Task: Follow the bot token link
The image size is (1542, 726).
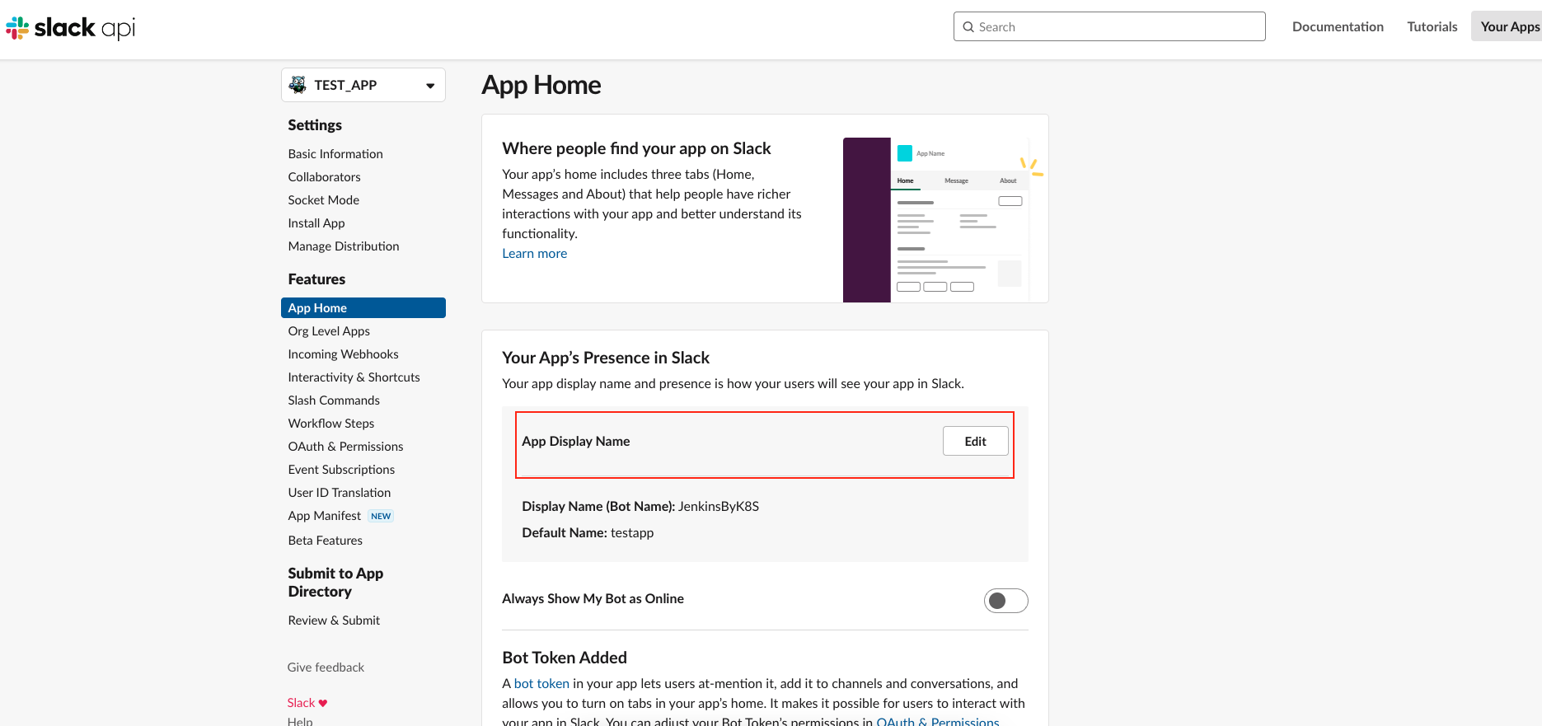Action: pos(541,684)
